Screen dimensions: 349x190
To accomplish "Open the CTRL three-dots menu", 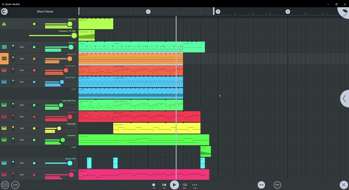I will (195, 185).
